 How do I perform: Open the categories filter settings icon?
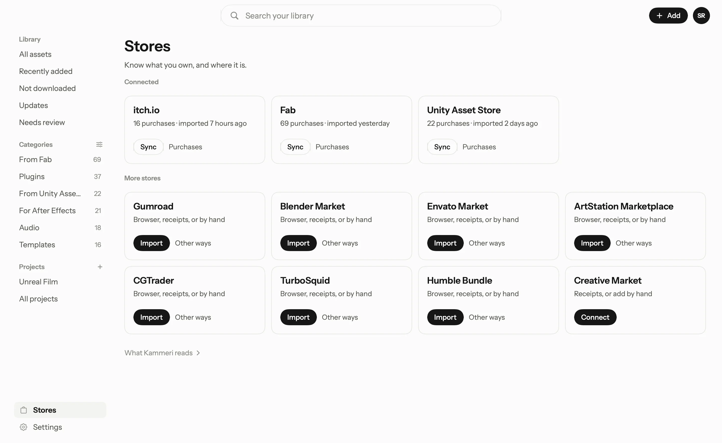coord(99,144)
